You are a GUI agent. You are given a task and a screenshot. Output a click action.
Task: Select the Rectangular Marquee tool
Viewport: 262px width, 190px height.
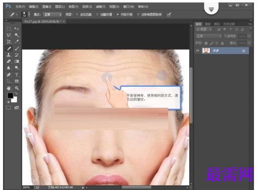[x=9, y=29]
